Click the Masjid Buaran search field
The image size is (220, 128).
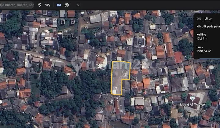click(x=17, y=5)
